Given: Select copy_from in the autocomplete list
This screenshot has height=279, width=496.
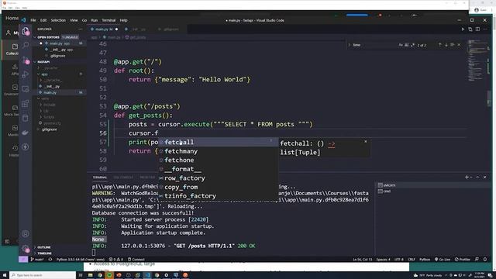Looking at the screenshot, I should coord(219,187).
